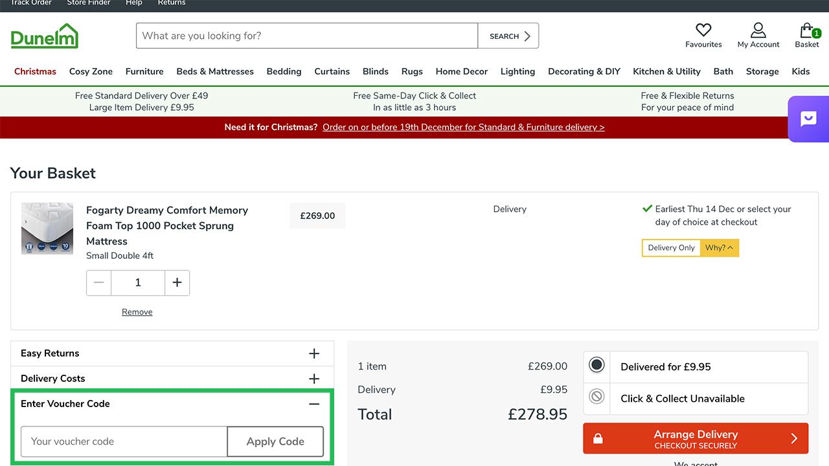The width and height of the screenshot is (829, 466).
Task: Click the Free Same-Day Click & Collect text
Action: click(x=414, y=96)
